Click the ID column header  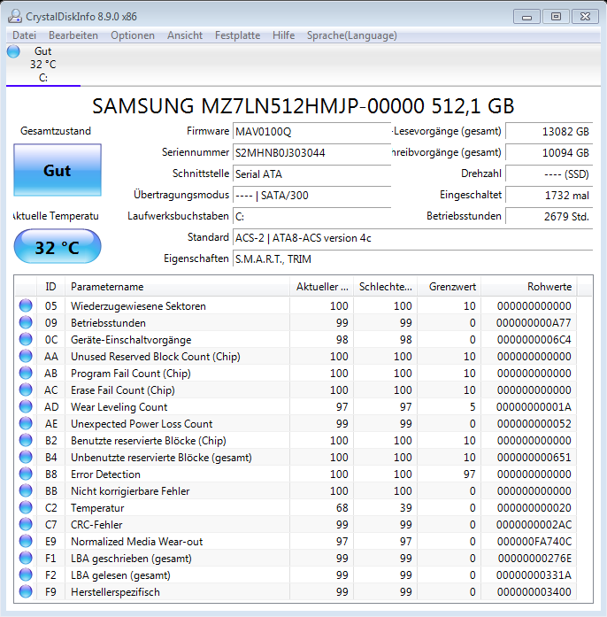click(x=50, y=287)
